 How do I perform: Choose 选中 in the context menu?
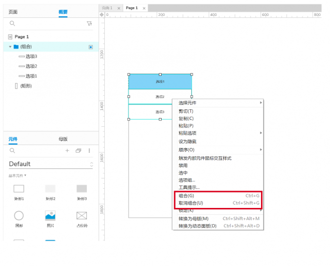coord(218,173)
